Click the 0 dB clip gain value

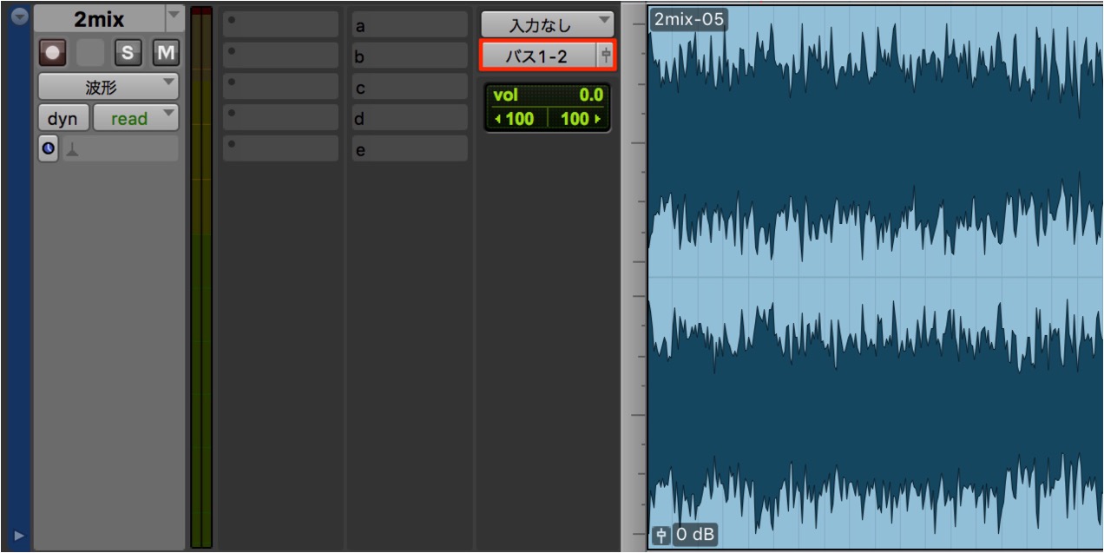click(x=694, y=535)
